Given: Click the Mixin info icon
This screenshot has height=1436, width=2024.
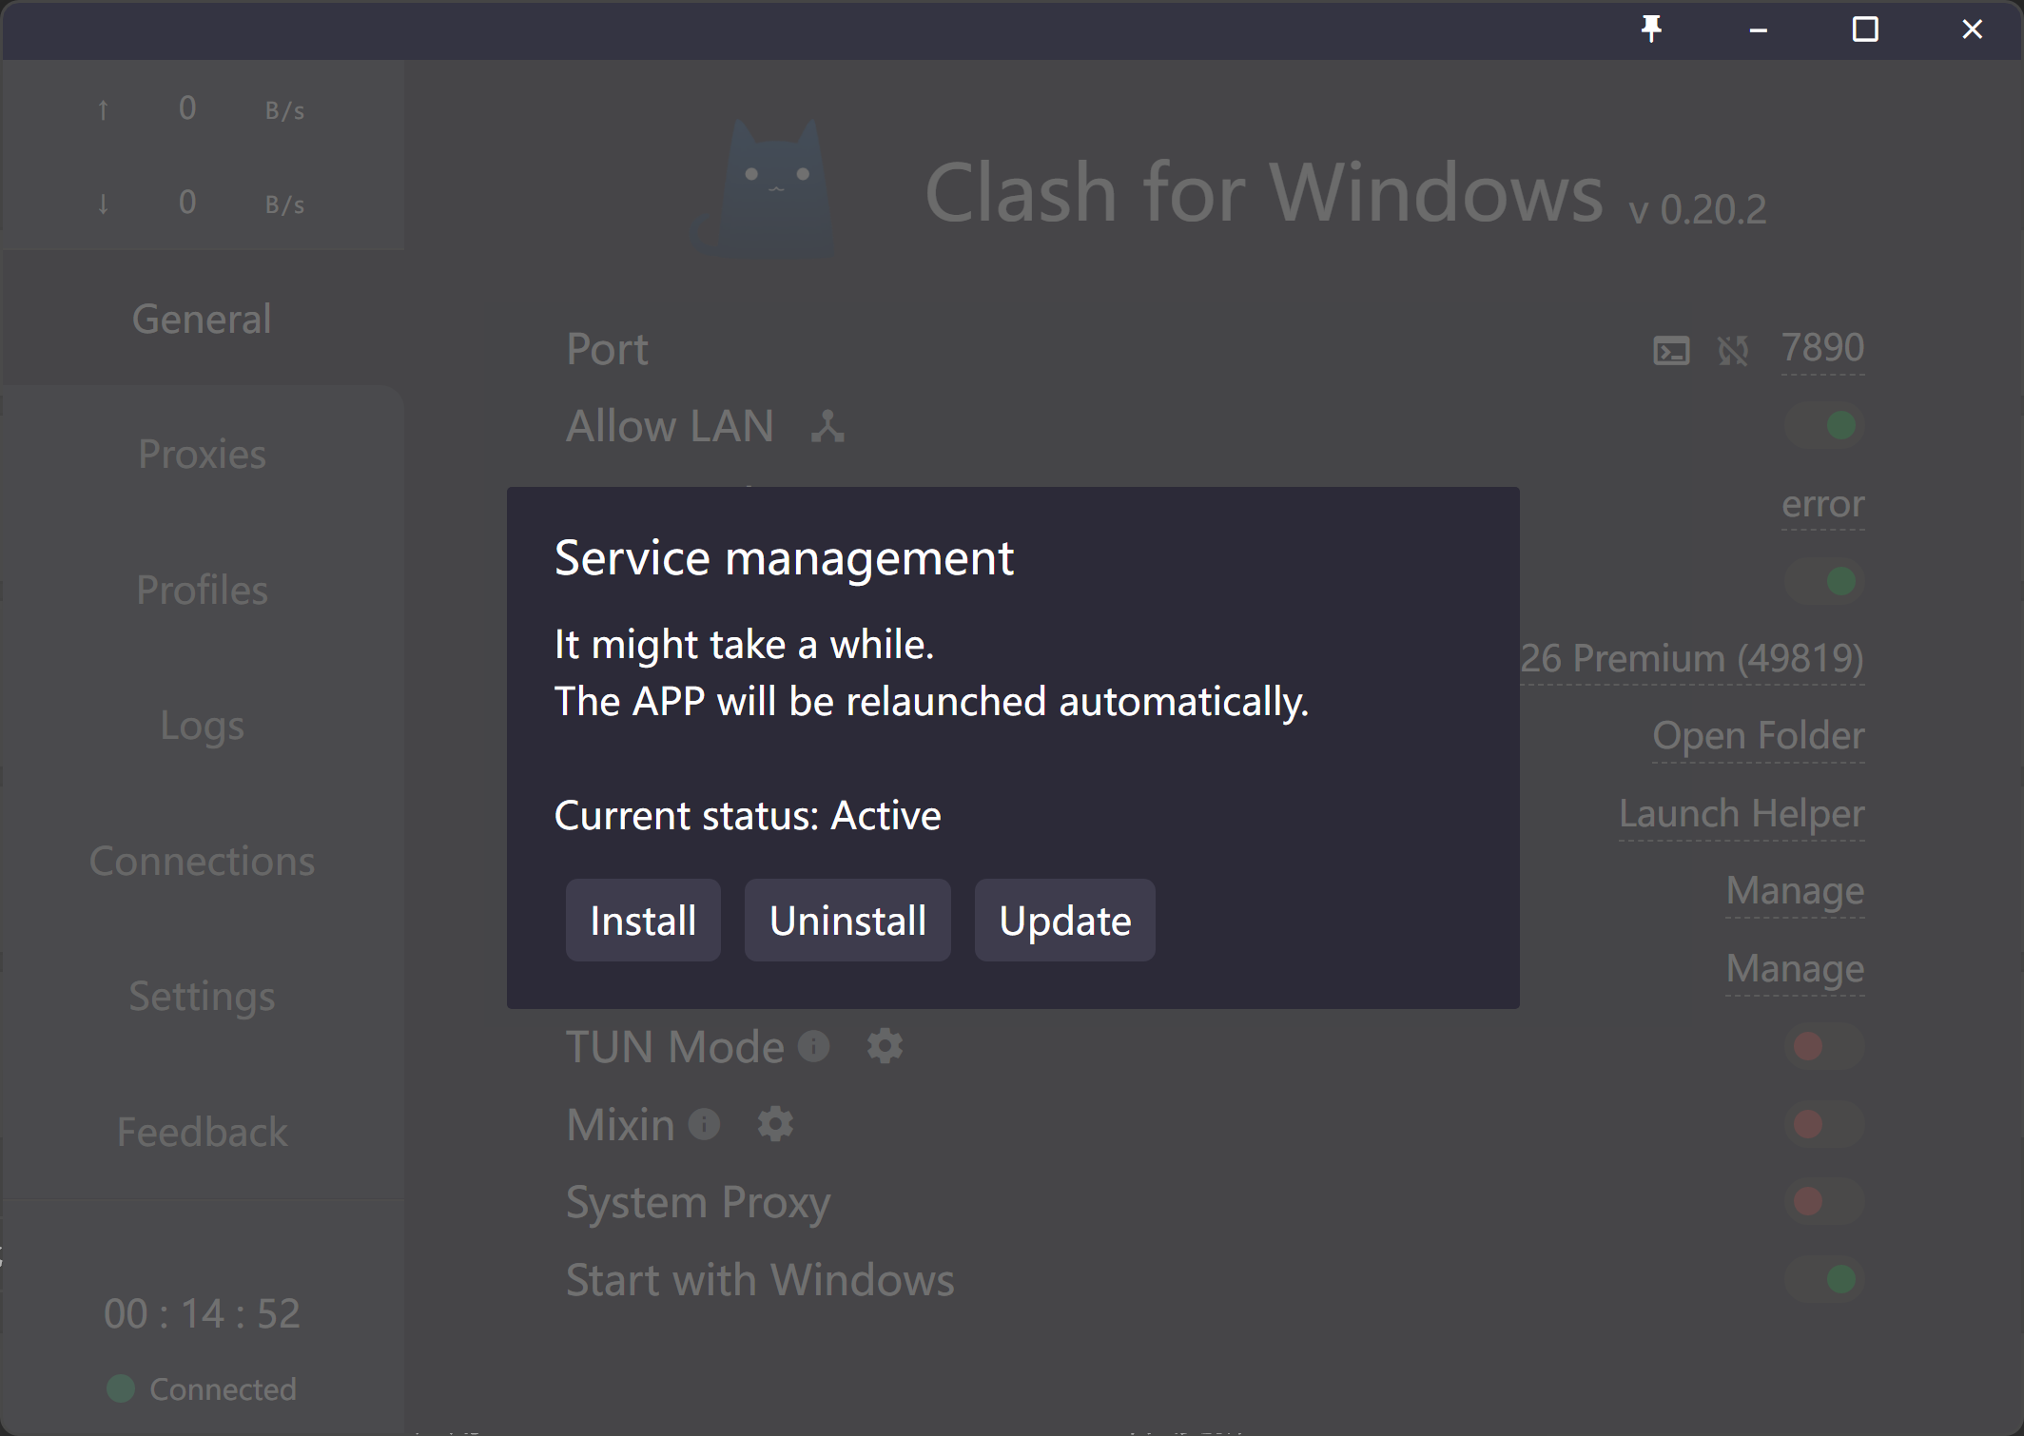Looking at the screenshot, I should [x=704, y=1124].
